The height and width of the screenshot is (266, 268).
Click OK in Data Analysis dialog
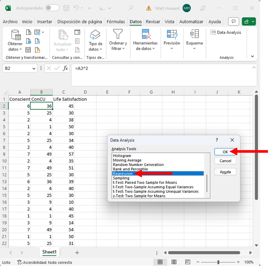(x=225, y=152)
